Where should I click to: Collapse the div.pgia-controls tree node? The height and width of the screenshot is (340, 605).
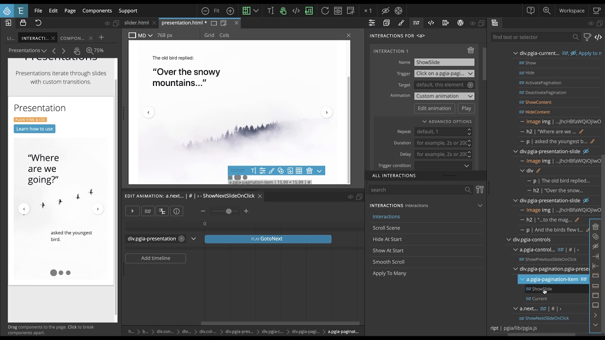(x=509, y=239)
